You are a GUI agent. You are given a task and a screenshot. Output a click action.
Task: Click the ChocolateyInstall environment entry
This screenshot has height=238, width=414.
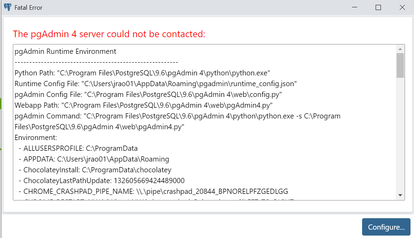pyautogui.click(x=95, y=170)
